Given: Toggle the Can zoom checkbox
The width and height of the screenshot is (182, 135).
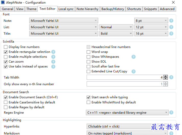Looking at the screenshot, I should pyautogui.click(x=6, y=62).
